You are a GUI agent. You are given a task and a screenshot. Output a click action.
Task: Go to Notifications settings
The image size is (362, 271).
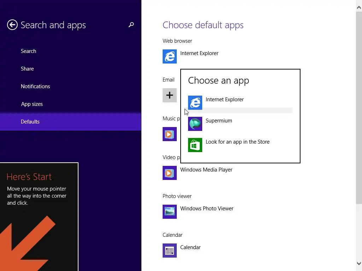coord(35,86)
